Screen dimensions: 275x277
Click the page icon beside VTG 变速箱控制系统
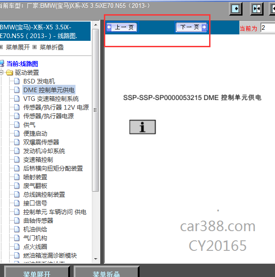point(17,99)
